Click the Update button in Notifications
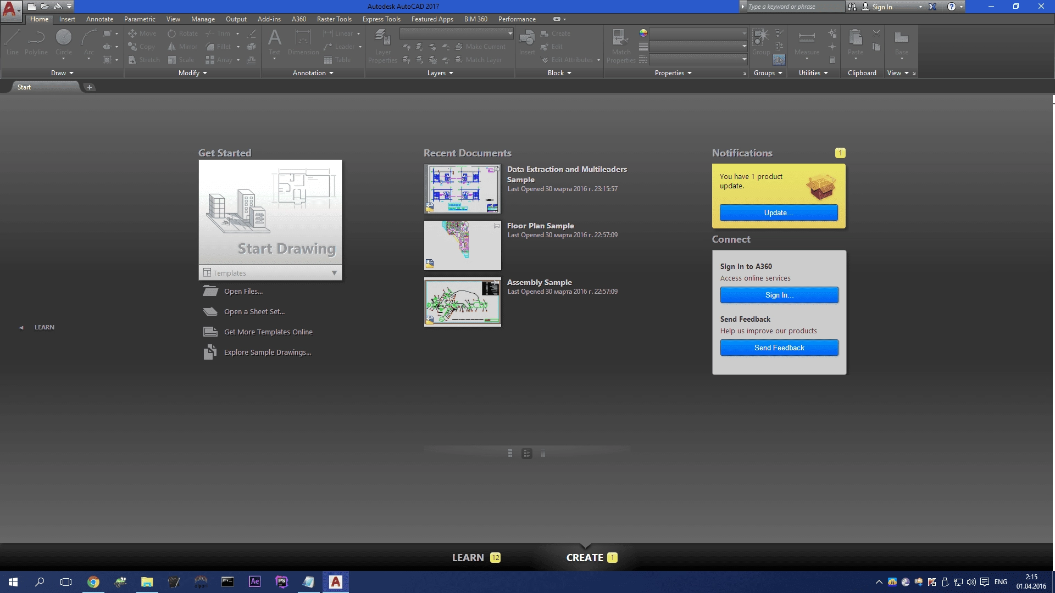Screen dimensions: 1055x593 (x=779, y=212)
